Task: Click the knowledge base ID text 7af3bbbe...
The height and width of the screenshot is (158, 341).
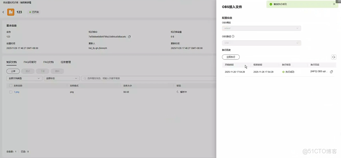Action: click(108, 37)
